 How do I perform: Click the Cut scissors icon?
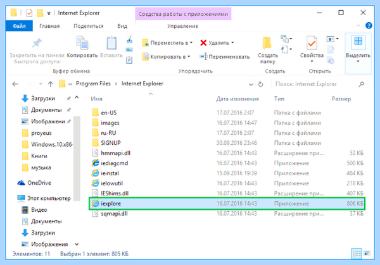point(129,39)
